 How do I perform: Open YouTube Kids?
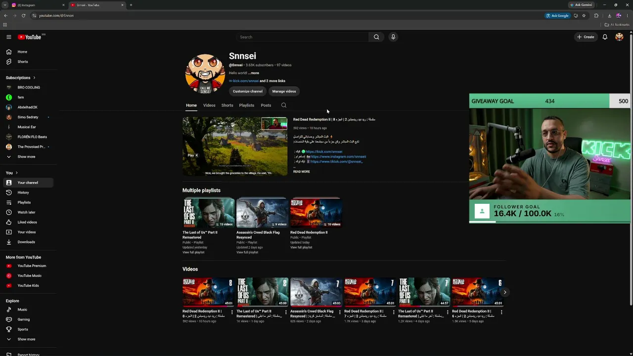28,286
